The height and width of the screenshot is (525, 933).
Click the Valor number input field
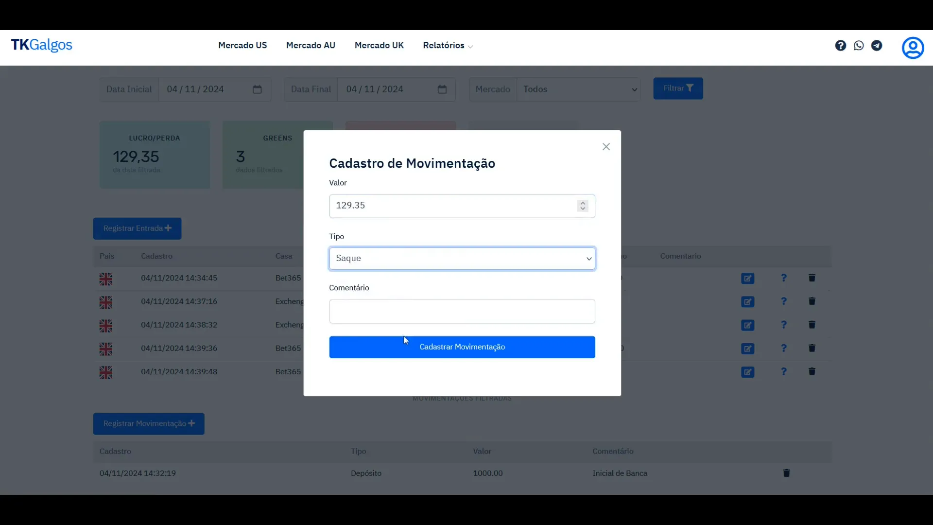461,205
